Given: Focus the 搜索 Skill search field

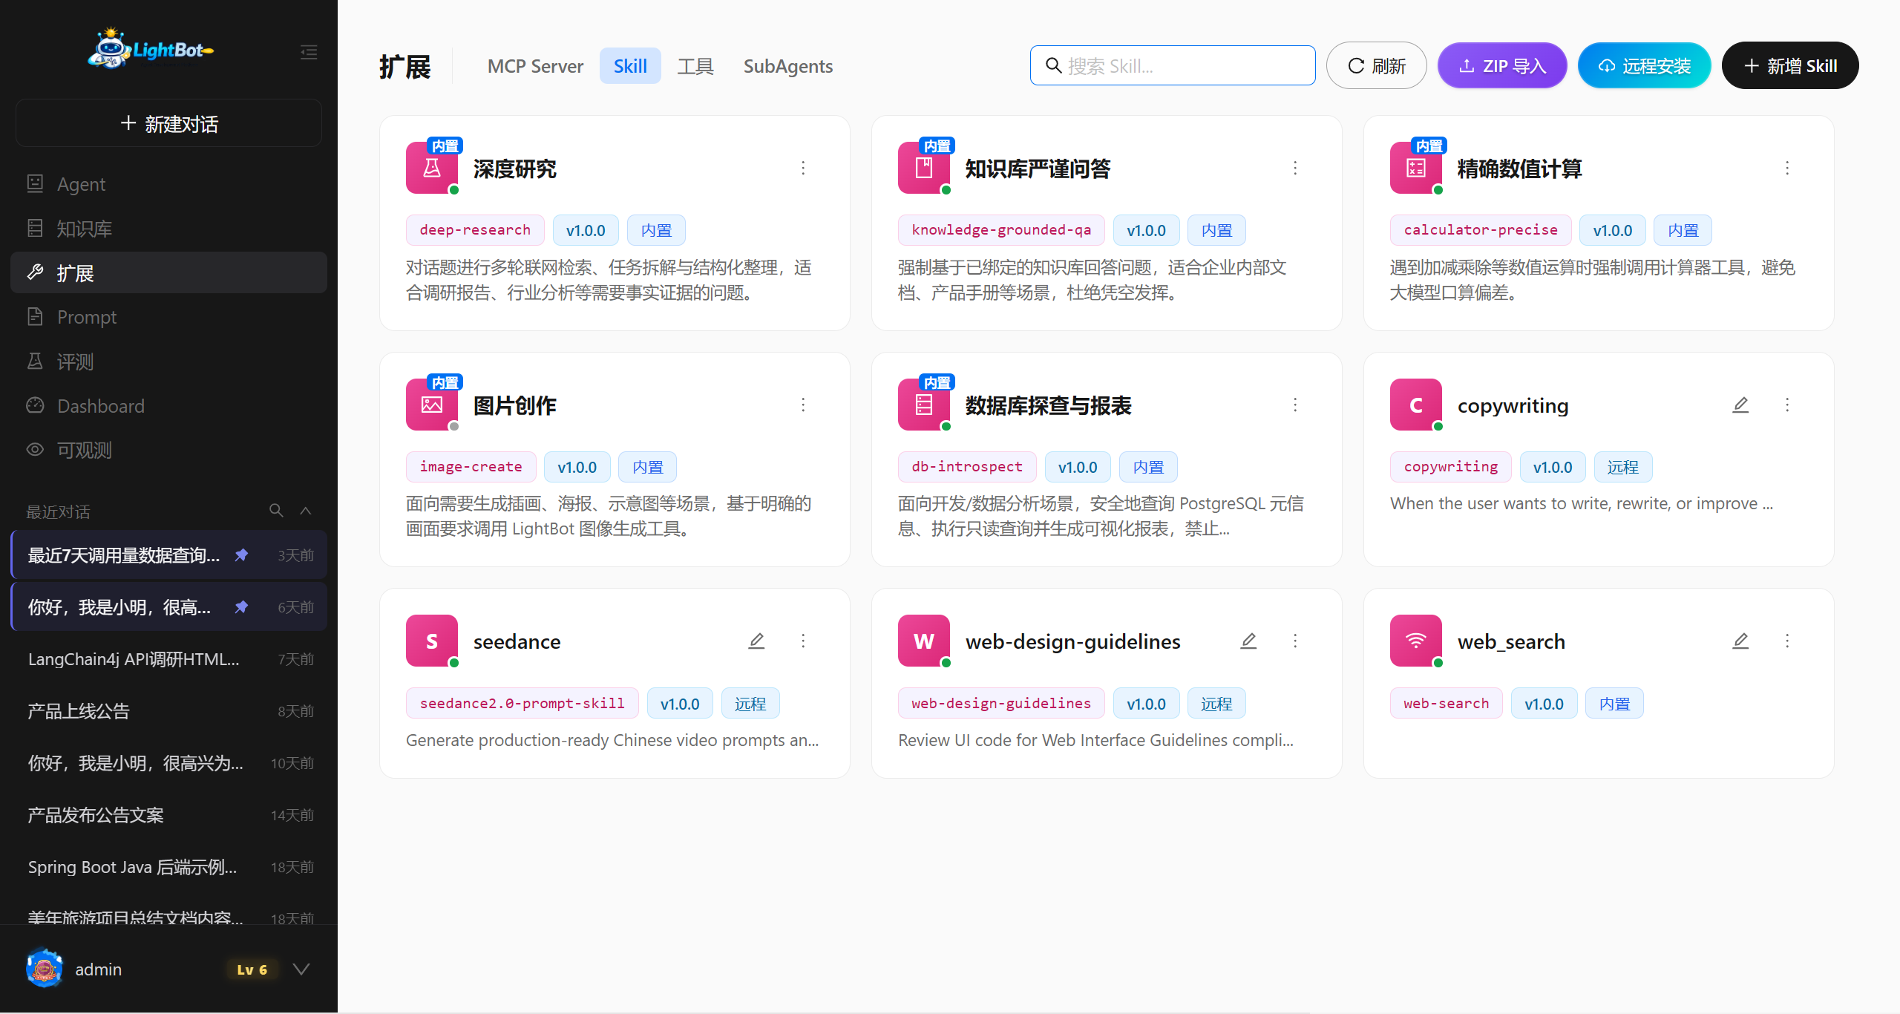Looking at the screenshot, I should pos(1173,65).
